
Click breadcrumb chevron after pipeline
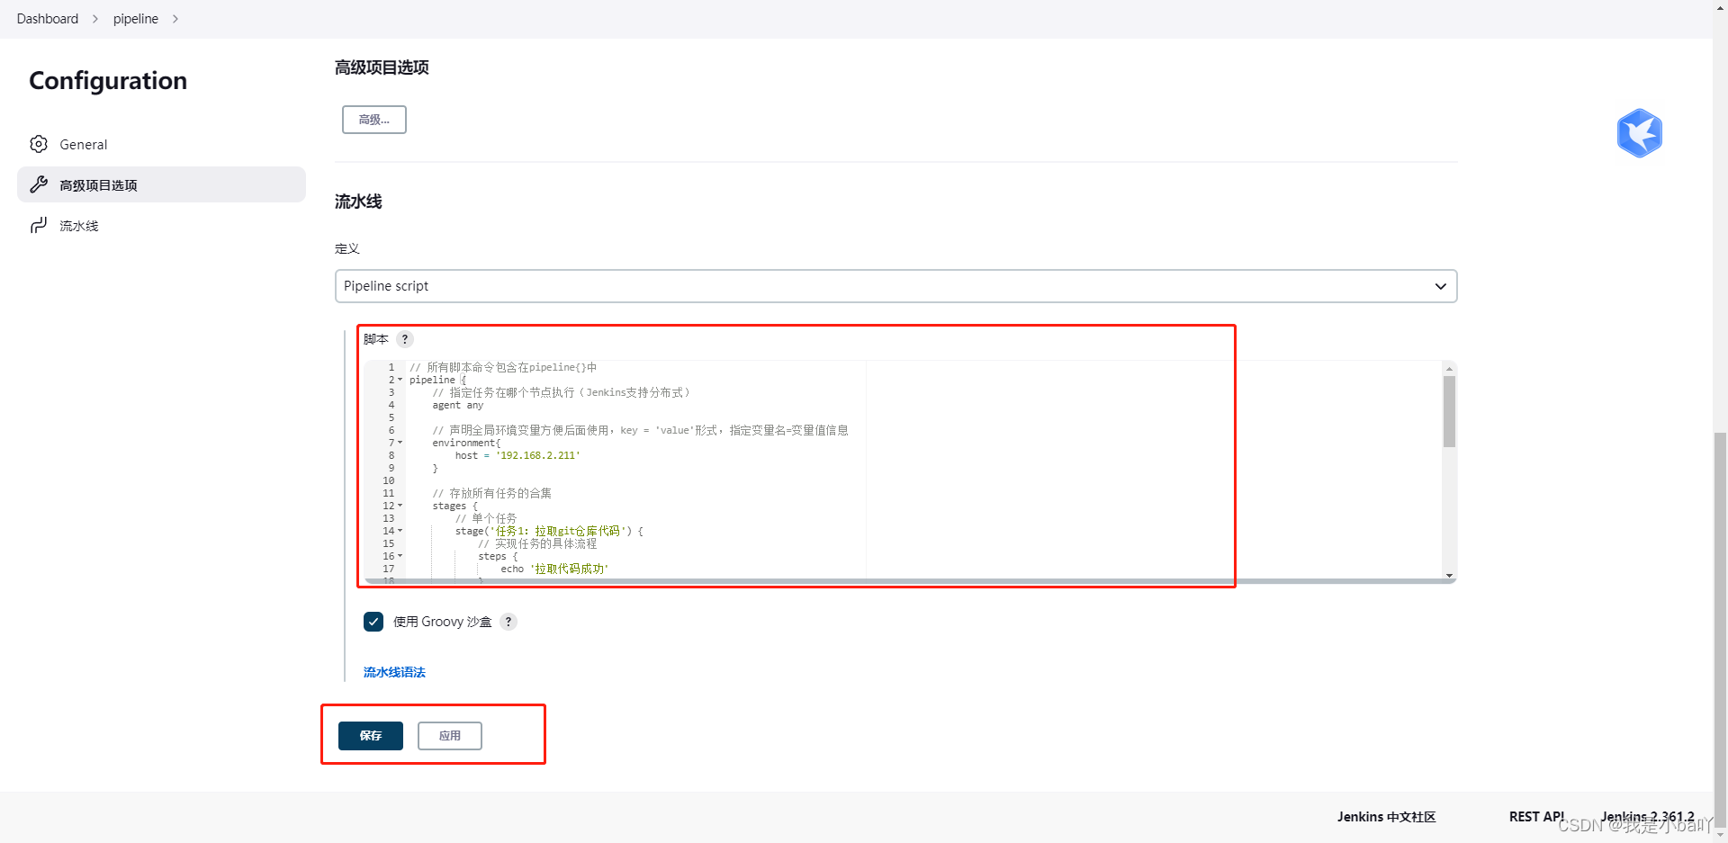pyautogui.click(x=175, y=19)
